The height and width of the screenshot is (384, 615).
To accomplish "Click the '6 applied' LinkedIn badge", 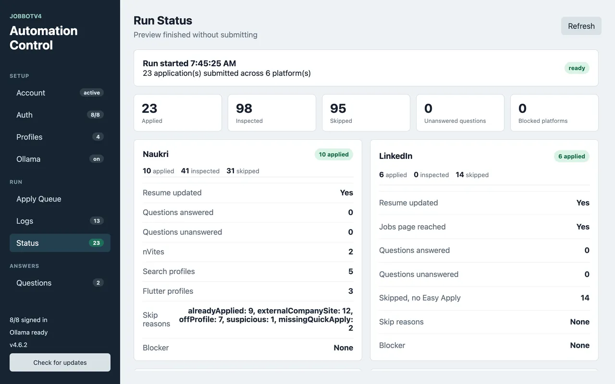I will coord(572,156).
